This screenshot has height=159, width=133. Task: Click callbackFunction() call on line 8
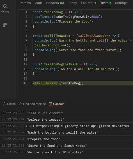point(52,45)
